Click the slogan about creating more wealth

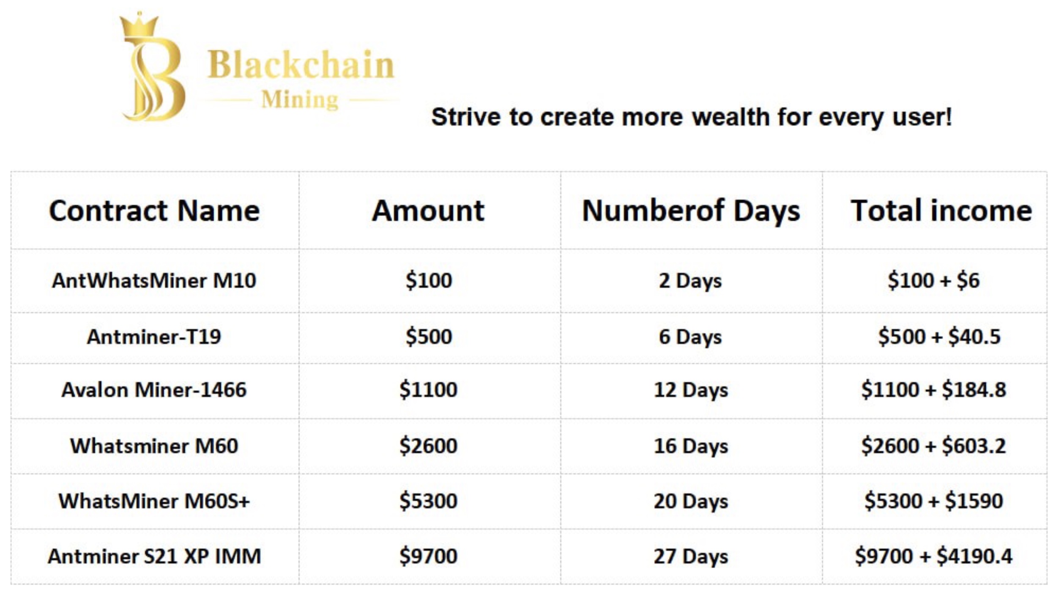(x=691, y=117)
